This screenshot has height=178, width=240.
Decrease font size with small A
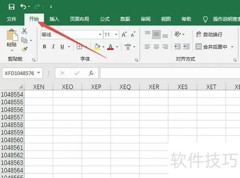click(133, 35)
